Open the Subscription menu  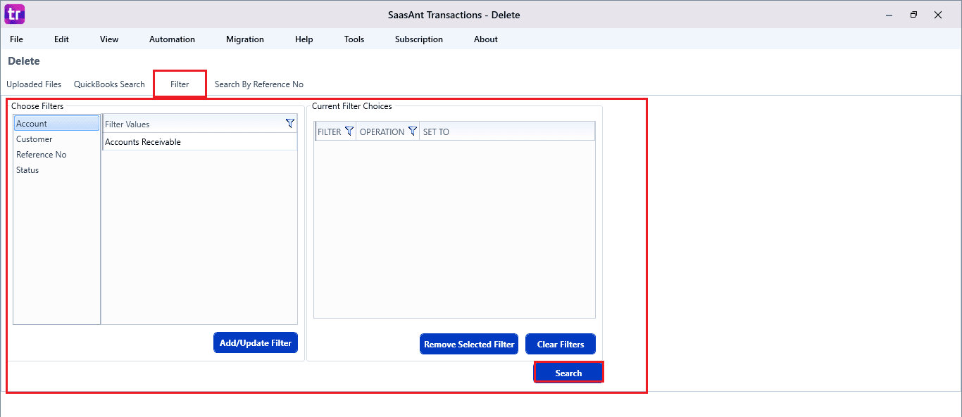pos(418,39)
